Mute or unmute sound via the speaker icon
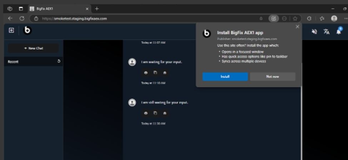 (x=314, y=32)
